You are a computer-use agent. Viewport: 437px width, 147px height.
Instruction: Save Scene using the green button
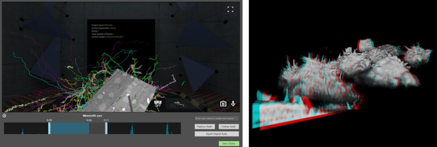pos(229,144)
